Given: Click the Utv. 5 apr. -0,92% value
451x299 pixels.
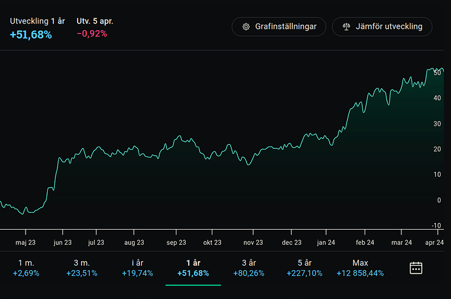Looking at the screenshot, I should click(x=92, y=35).
